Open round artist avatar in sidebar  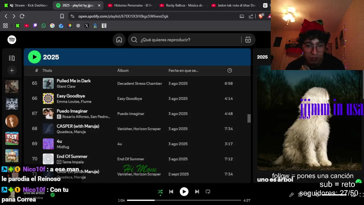12,121
